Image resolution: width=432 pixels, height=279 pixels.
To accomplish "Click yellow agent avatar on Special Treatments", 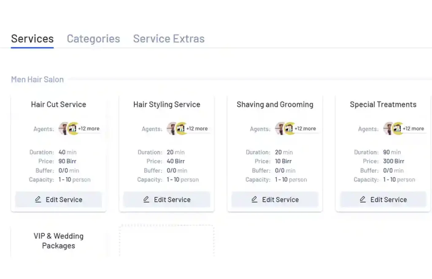I will [398, 129].
